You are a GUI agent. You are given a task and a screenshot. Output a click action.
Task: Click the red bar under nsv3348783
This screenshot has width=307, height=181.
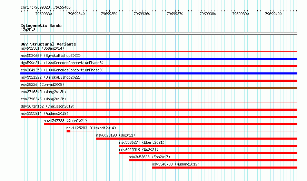[x=225, y=168]
